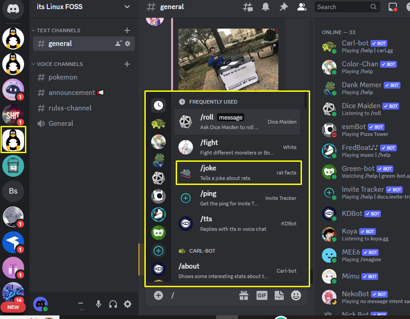
Task: Open Green-bot in the member list
Action: click(x=366, y=172)
